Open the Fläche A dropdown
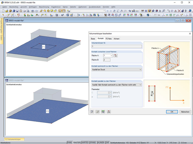The image size is (193, 144). 111,56
